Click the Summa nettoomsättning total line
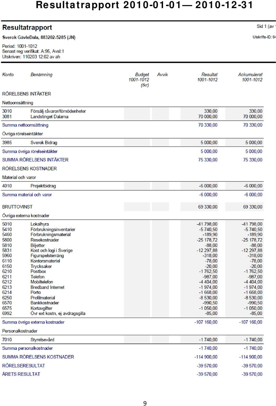This screenshot has width=276, height=406. 25,125
